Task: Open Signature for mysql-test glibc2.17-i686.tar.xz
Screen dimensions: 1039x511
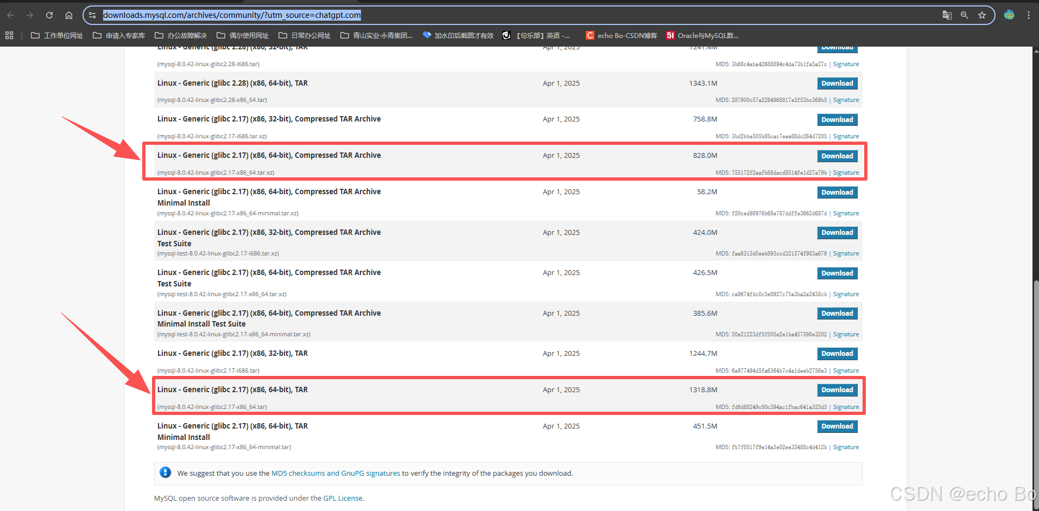Action: pyautogui.click(x=846, y=253)
